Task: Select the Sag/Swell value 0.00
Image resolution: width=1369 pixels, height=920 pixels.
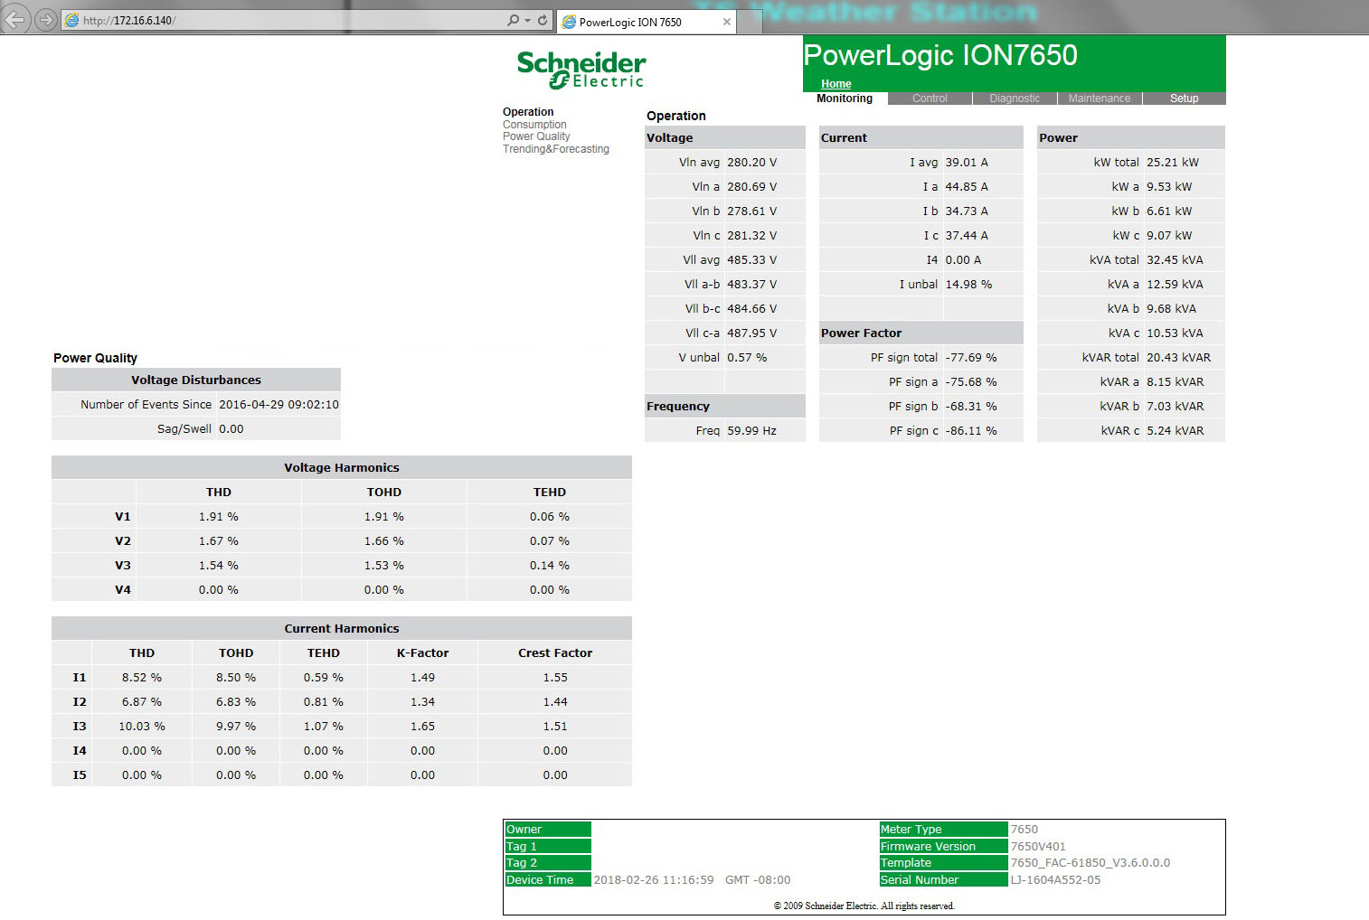Action: point(231,429)
